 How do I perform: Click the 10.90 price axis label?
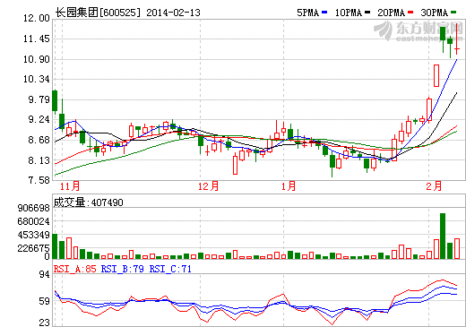point(37,59)
